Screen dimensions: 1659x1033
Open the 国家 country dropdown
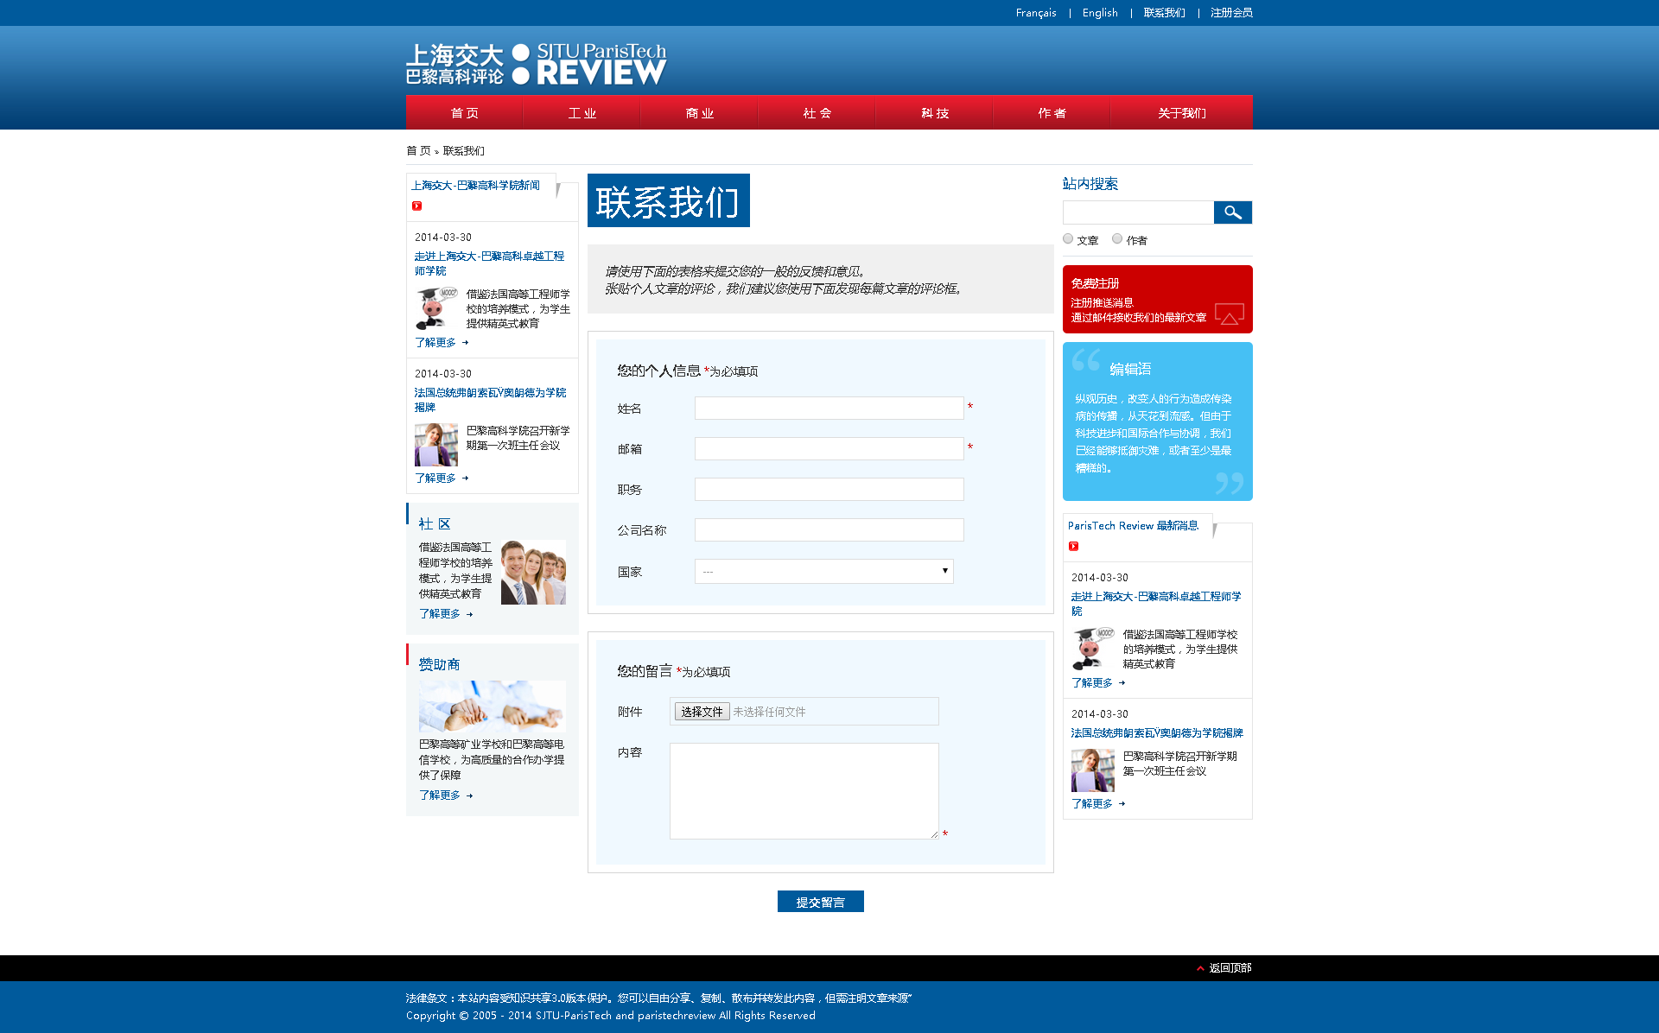823,571
